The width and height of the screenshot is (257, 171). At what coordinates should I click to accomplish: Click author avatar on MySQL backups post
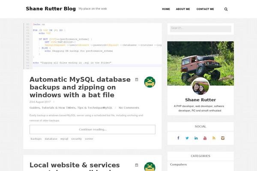coord(149,82)
